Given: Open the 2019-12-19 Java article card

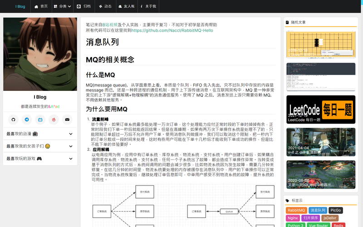Looking at the screenshot, I should (321, 44).
